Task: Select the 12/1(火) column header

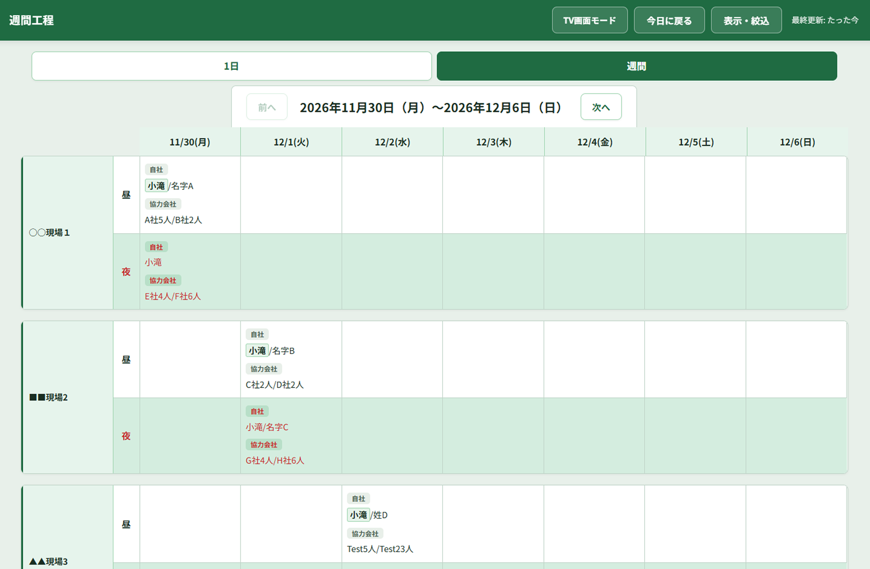Action: point(291,142)
